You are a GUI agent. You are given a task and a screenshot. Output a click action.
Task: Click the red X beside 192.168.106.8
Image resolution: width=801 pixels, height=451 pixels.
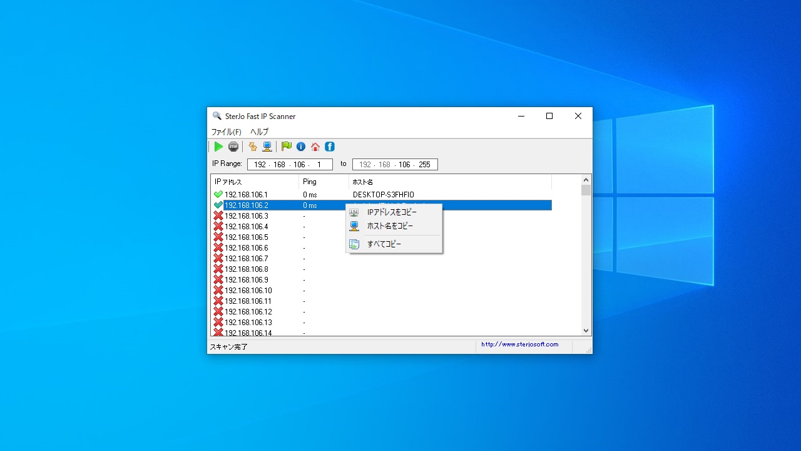(x=218, y=269)
